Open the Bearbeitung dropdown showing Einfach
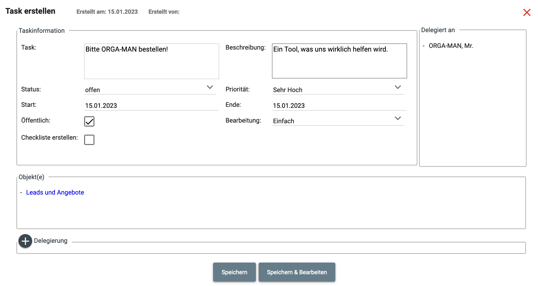This screenshot has height=286, width=538. pyautogui.click(x=338, y=121)
